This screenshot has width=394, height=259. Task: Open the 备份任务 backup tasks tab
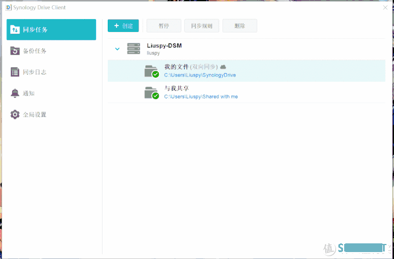(x=51, y=51)
